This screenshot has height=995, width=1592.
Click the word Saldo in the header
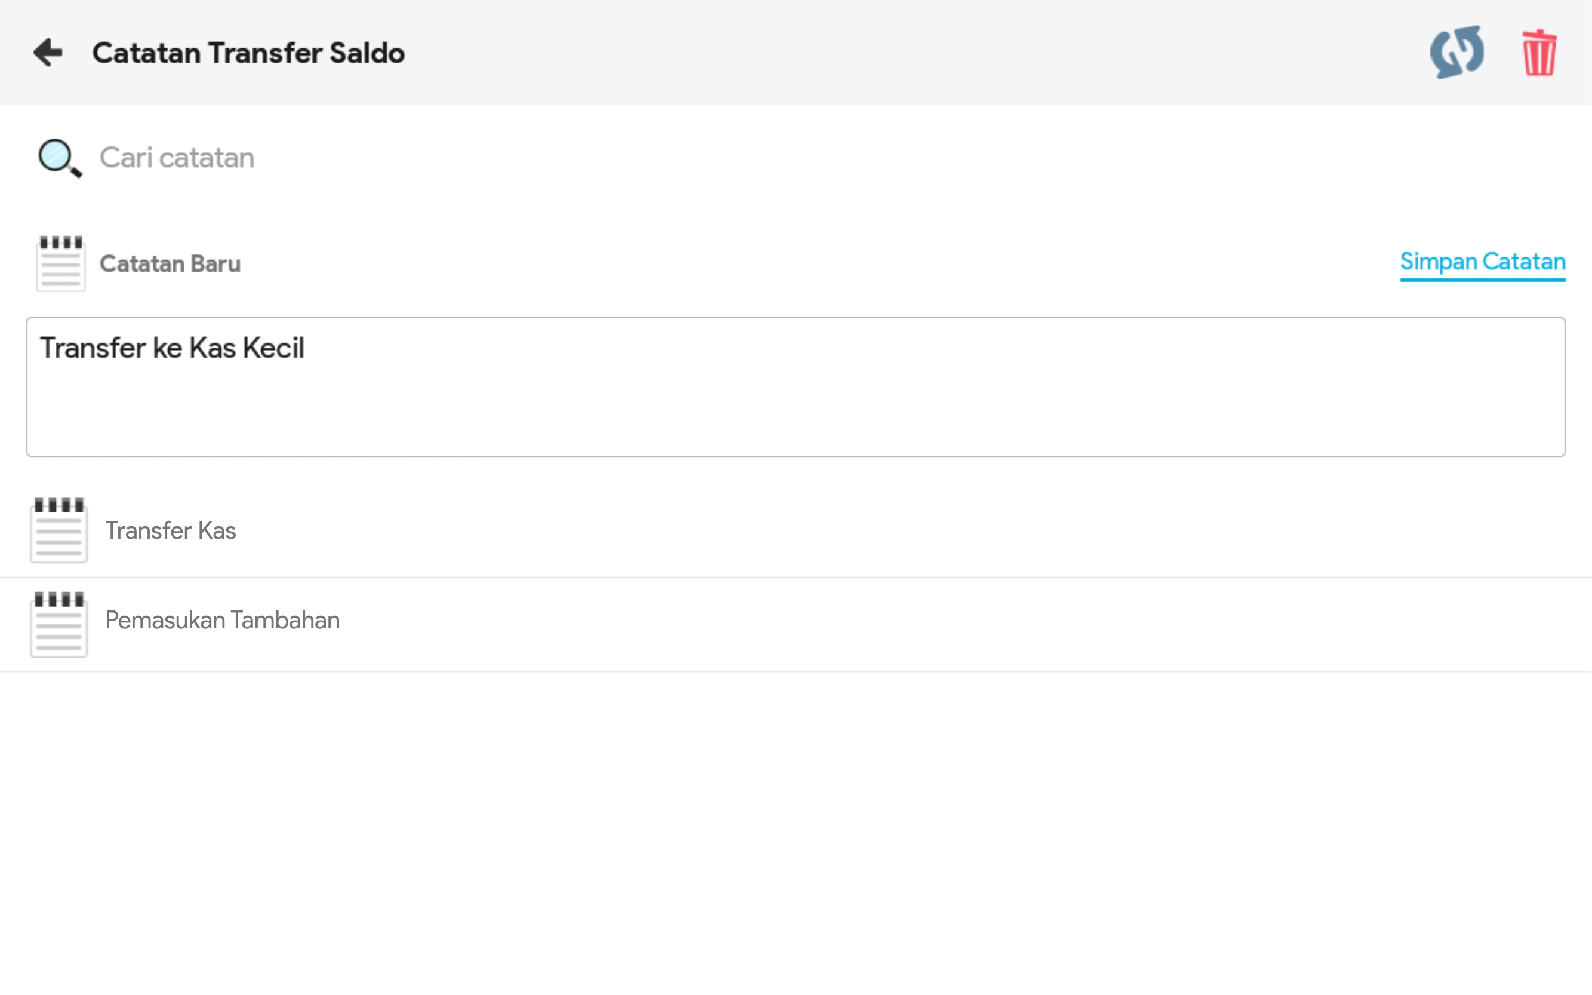point(367,53)
